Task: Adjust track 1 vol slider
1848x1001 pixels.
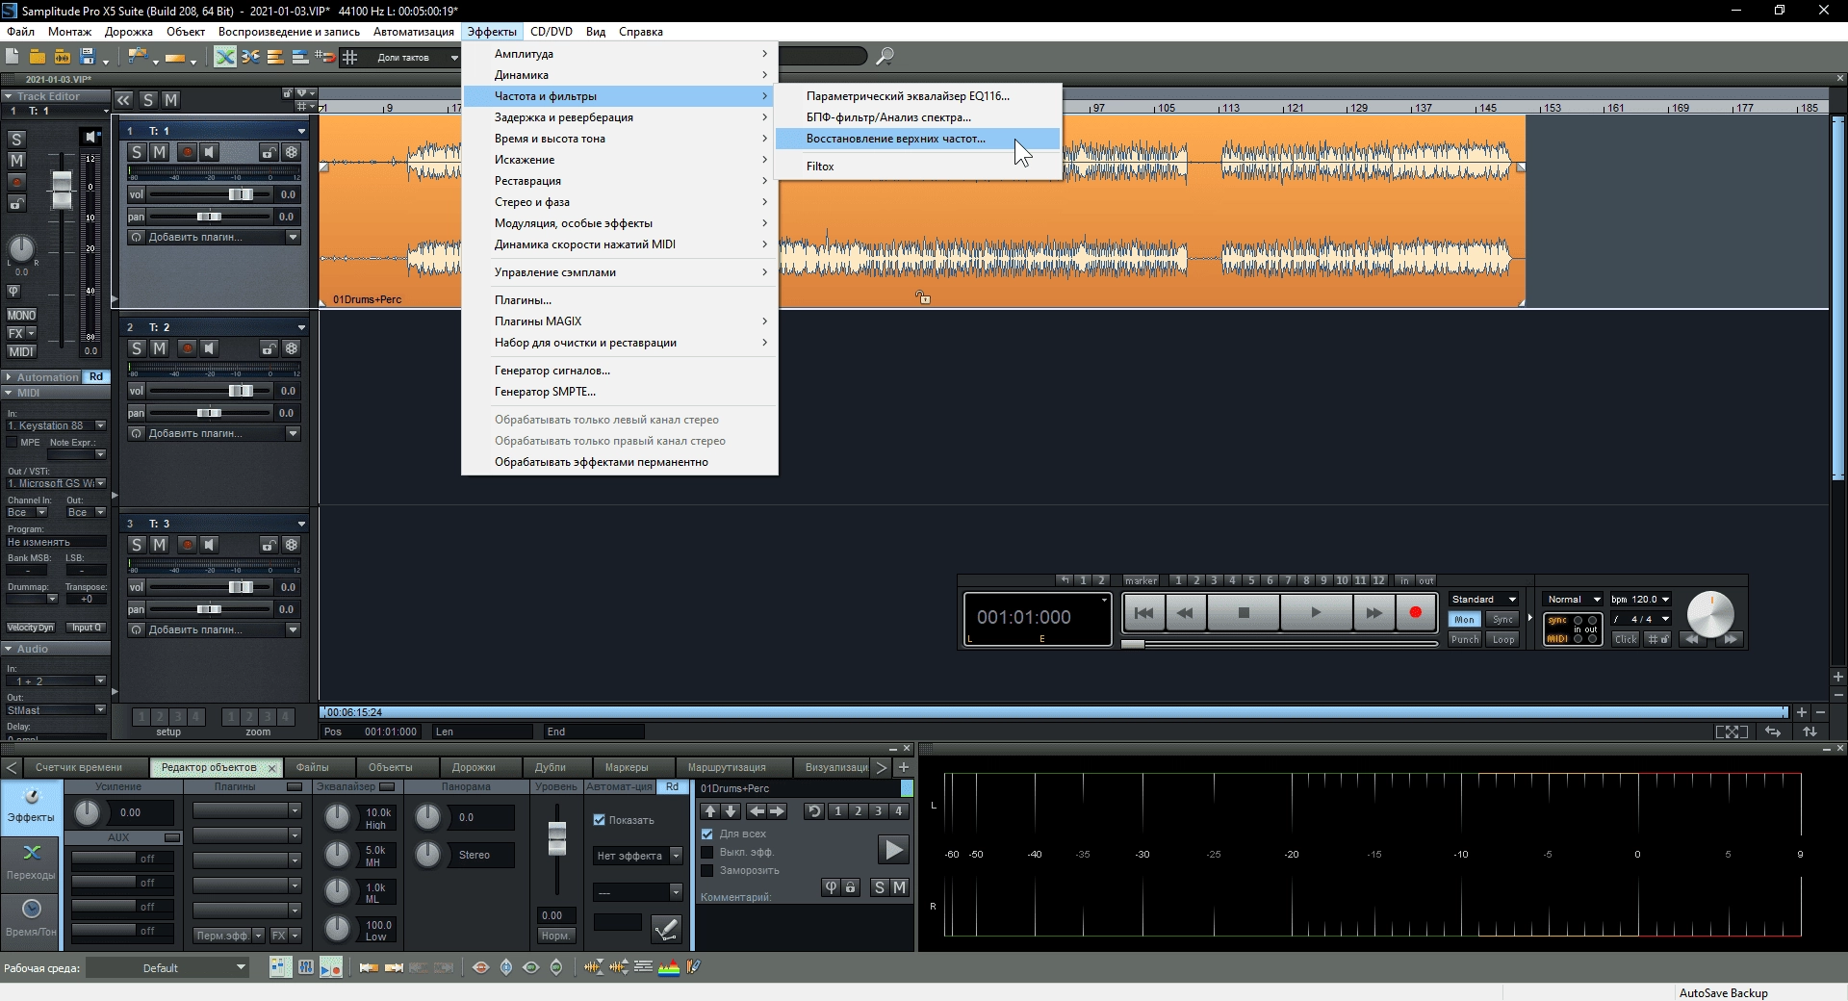Action: (x=241, y=194)
